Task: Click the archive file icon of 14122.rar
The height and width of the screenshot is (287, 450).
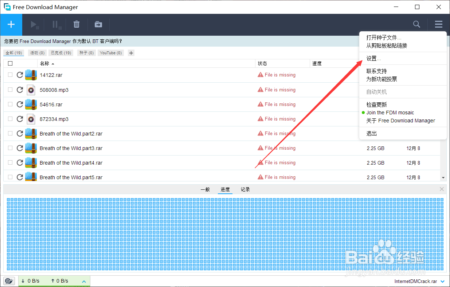Action: [x=31, y=75]
